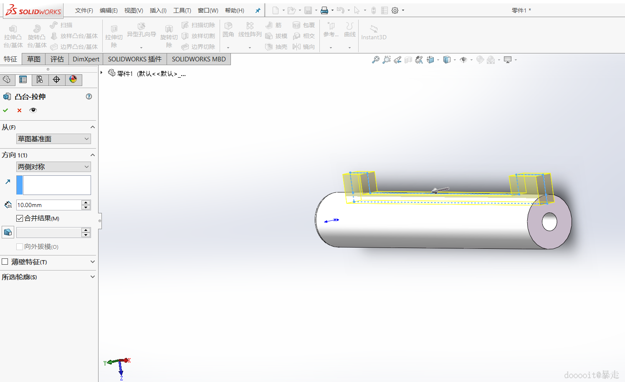The height and width of the screenshot is (382, 625).
Task: Open the 两侧对称 end condition dropdown
Action: tap(53, 167)
